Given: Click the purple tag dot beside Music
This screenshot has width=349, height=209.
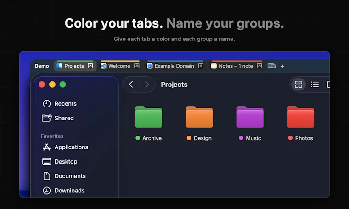Looking at the screenshot, I should tap(241, 138).
